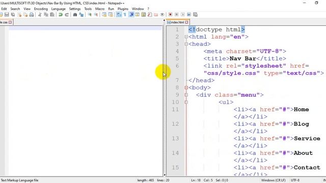Collapse the body fold marker on line 8
The width and height of the screenshot is (326, 183).
[x=186, y=87]
